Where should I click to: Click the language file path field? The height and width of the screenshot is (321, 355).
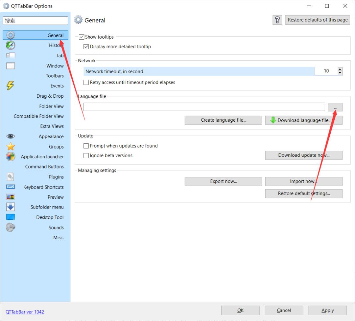(204, 107)
